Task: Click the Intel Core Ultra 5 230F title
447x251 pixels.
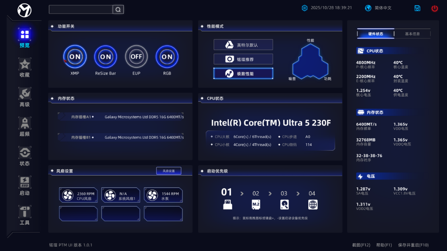Action: click(x=271, y=123)
